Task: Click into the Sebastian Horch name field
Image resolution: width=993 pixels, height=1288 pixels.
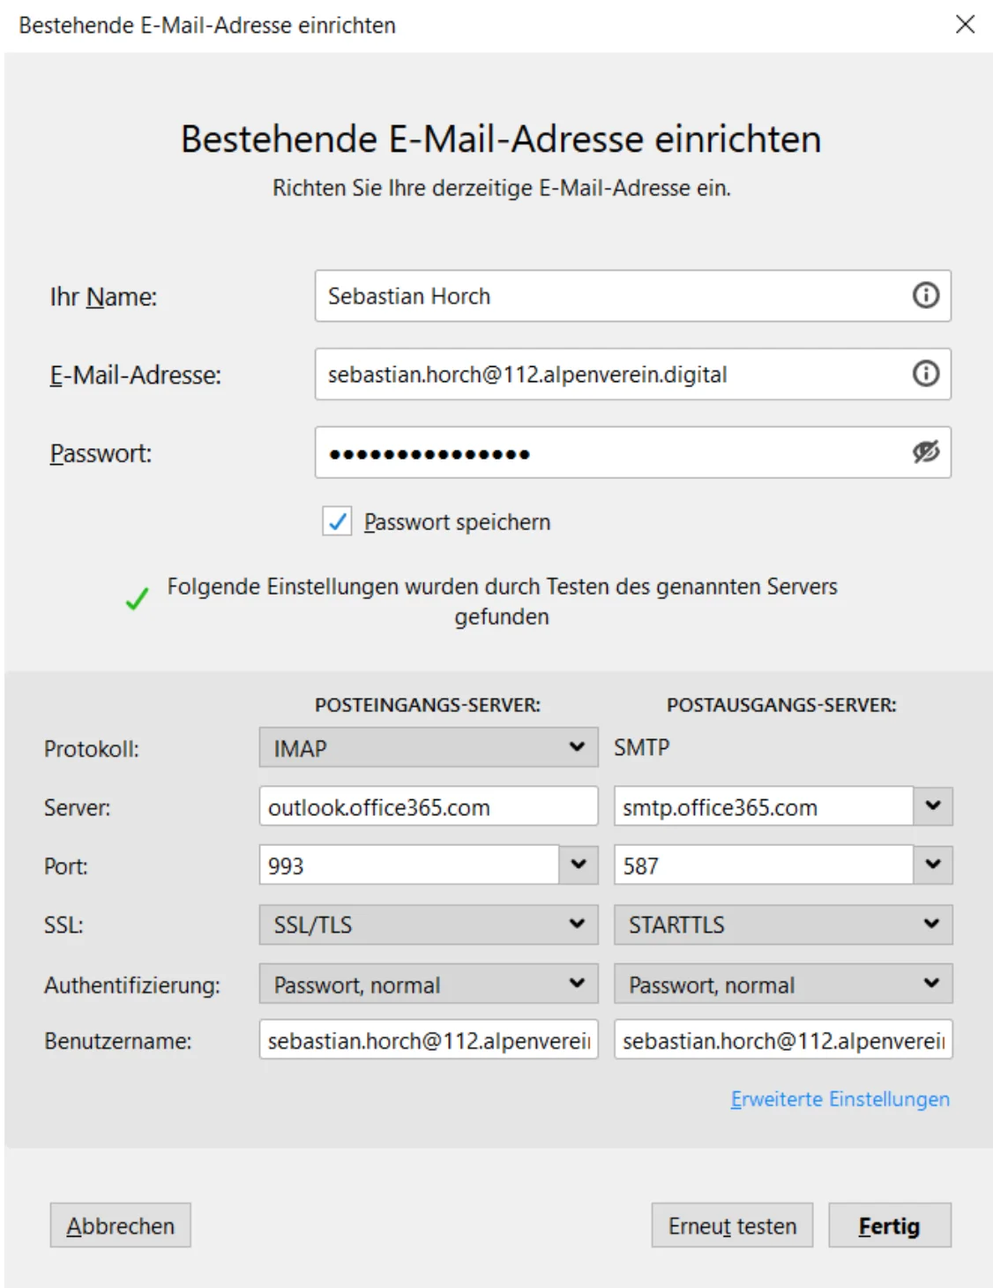Action: coord(608,296)
